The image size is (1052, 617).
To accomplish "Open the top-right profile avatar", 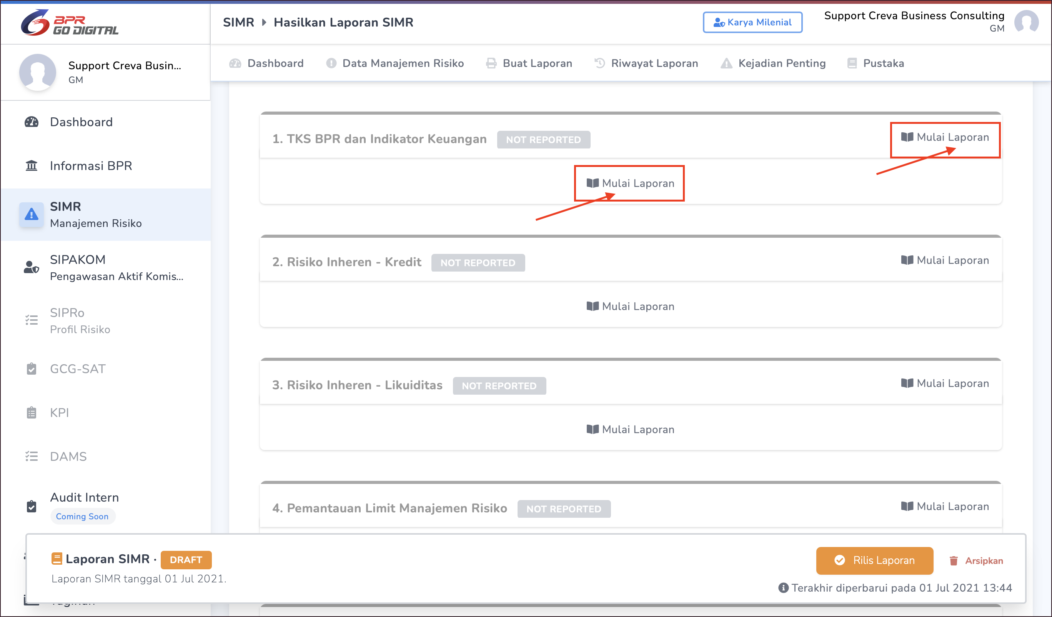I will 1027,22.
